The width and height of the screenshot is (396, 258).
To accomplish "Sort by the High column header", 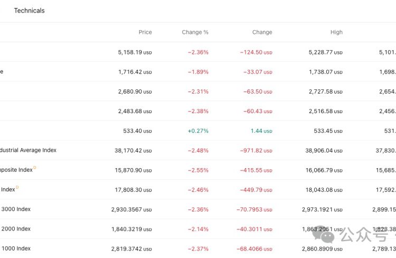I will [x=336, y=32].
